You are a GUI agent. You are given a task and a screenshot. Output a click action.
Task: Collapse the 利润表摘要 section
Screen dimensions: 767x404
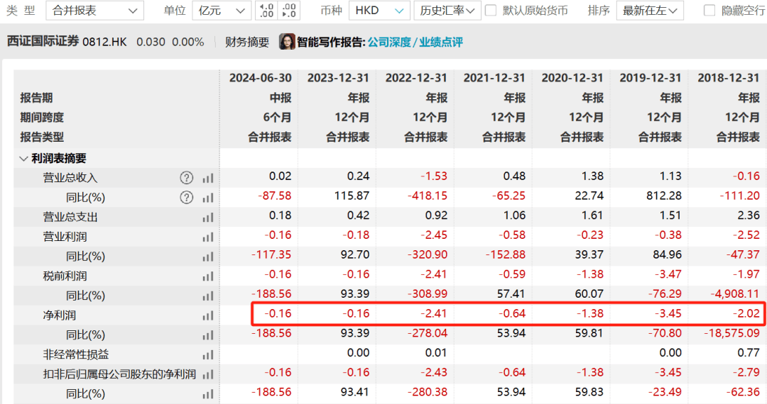[23, 159]
